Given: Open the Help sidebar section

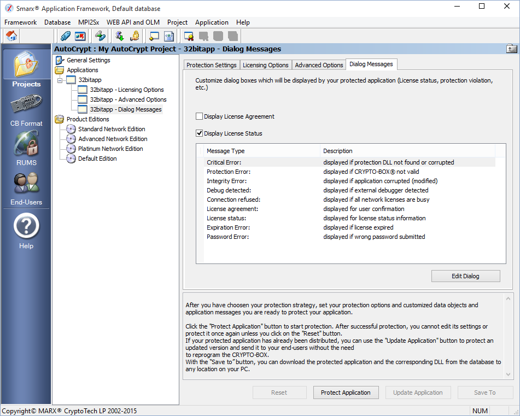Looking at the screenshot, I should point(26,230).
